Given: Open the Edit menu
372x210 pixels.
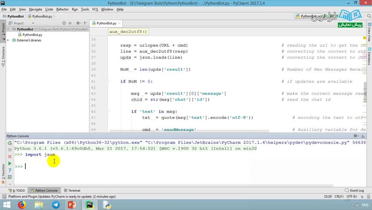Looking at the screenshot, I should (13, 9).
